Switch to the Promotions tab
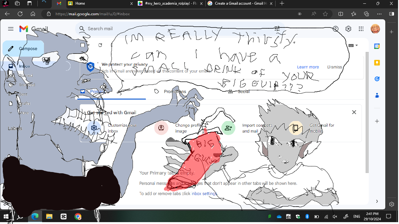Viewport: 399px width, 224px height. pos(175,91)
